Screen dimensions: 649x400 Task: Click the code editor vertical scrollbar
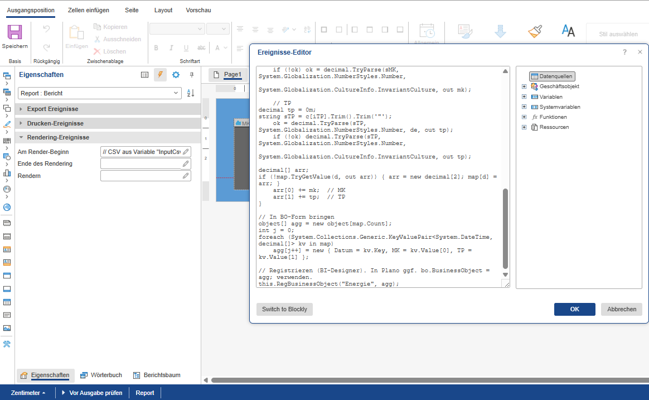(x=506, y=228)
